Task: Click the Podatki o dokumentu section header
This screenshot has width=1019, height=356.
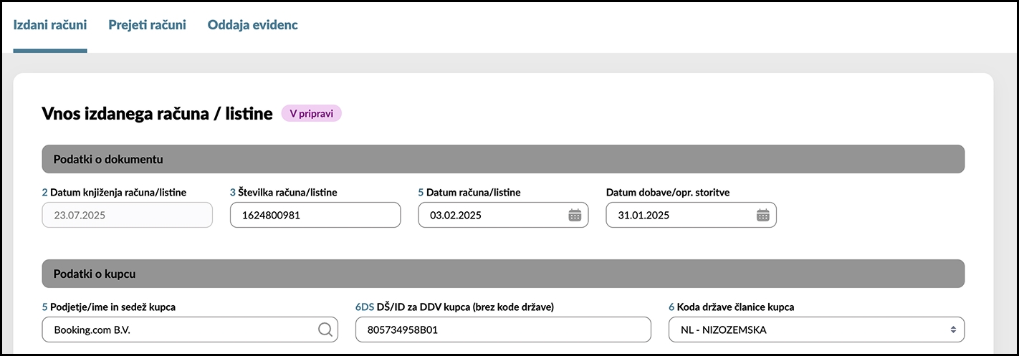Action: (503, 159)
